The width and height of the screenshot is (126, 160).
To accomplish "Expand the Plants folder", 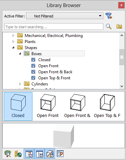I will [13, 42].
